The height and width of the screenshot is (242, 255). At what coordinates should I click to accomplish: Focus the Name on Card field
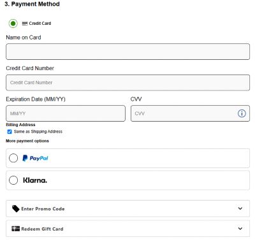coord(127,52)
